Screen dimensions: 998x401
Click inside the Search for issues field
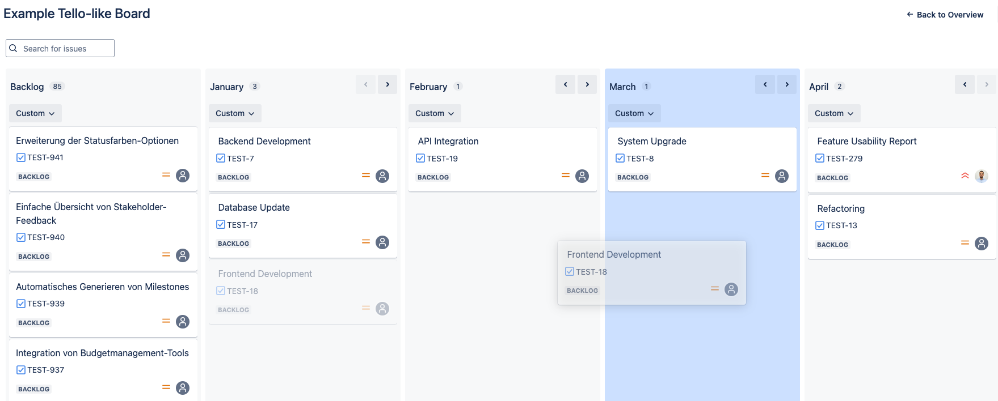coord(62,48)
